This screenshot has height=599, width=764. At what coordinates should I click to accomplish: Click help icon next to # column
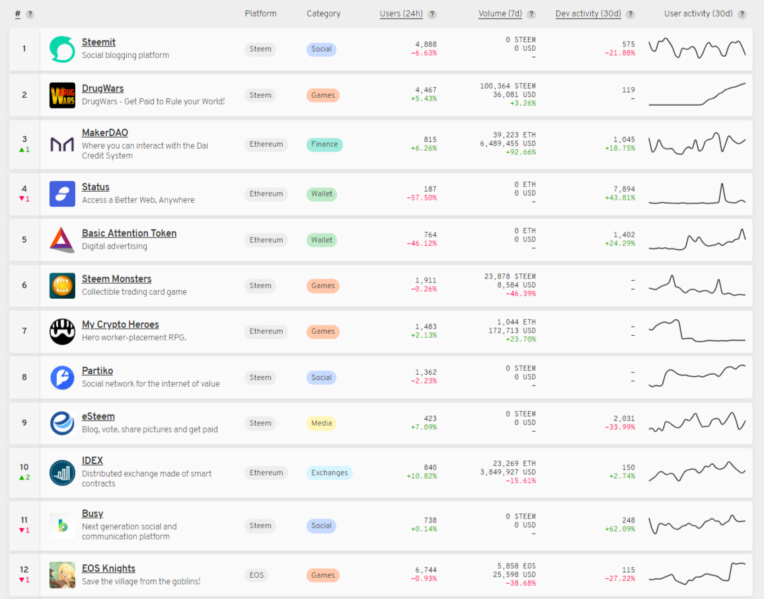point(30,14)
